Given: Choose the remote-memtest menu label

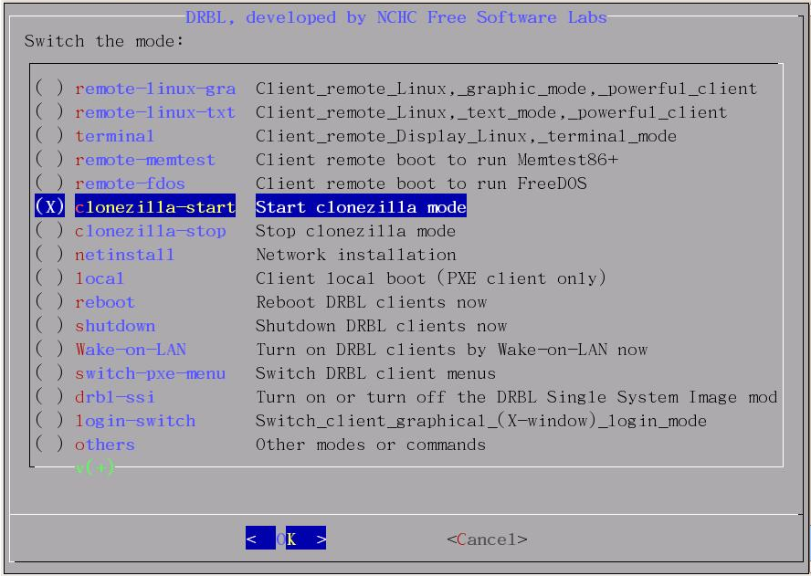Looking at the screenshot, I should (x=145, y=161).
